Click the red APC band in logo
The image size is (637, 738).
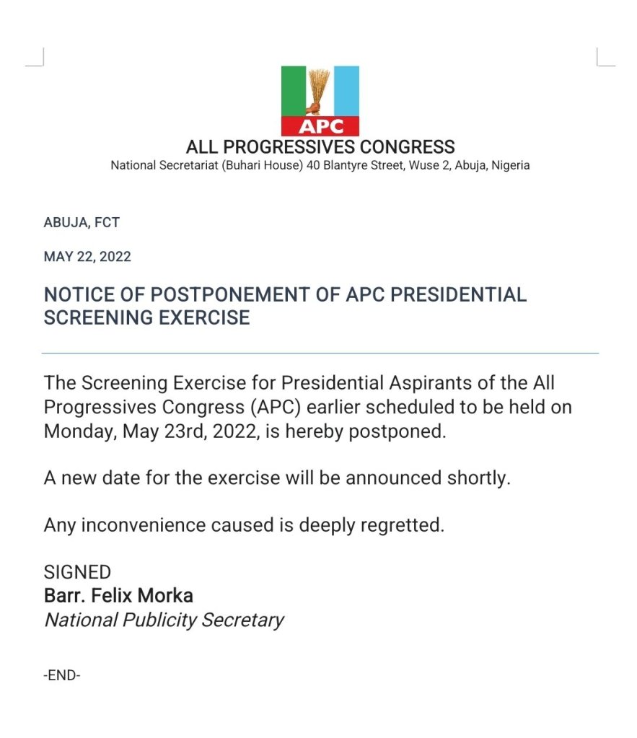point(320,127)
